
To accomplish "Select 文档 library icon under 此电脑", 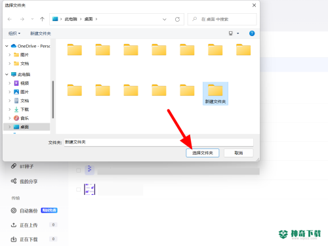I will (x=16, y=100).
